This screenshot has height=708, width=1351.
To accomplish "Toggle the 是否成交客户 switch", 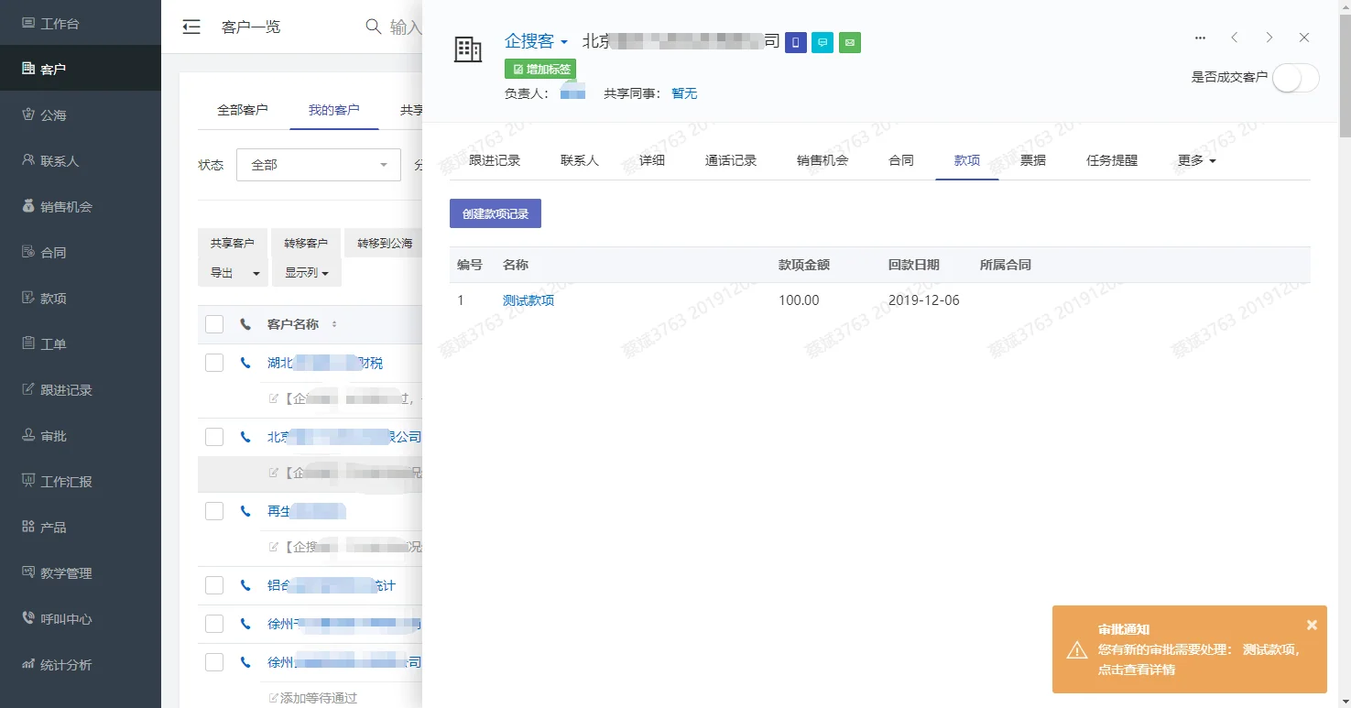I will (x=1295, y=78).
